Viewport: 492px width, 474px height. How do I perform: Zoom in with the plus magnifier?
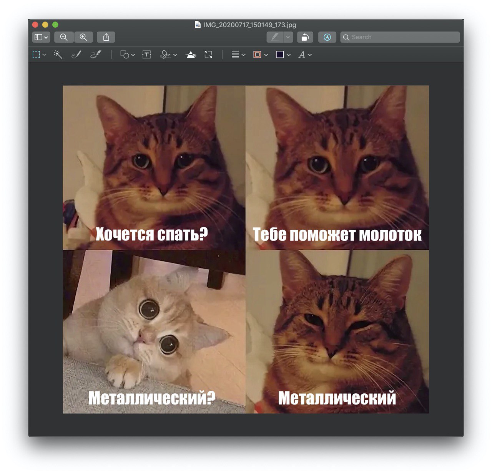[83, 37]
